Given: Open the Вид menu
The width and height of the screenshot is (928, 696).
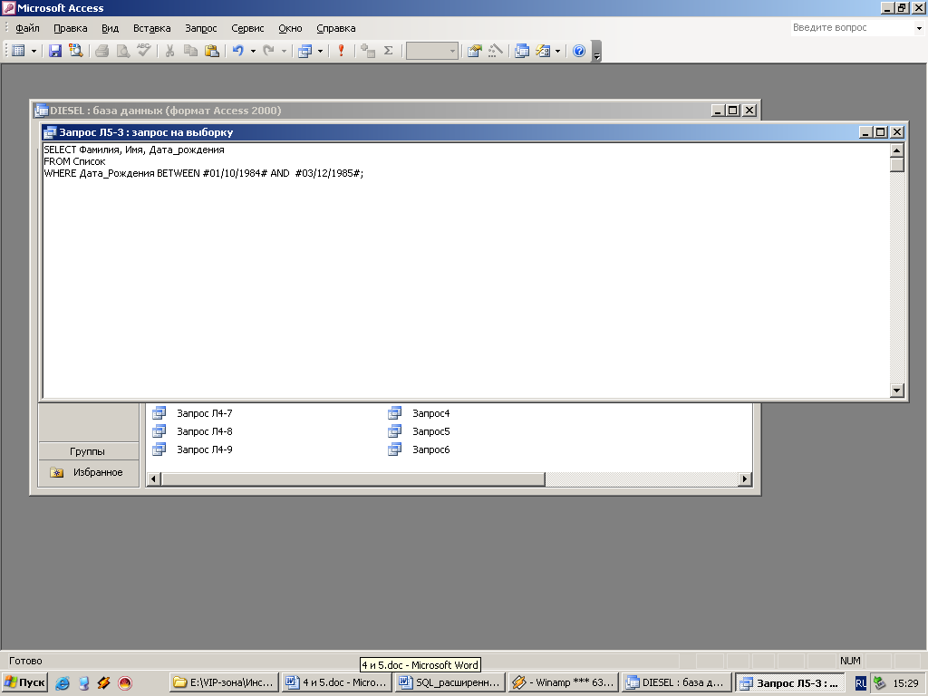Looking at the screenshot, I should click(110, 28).
